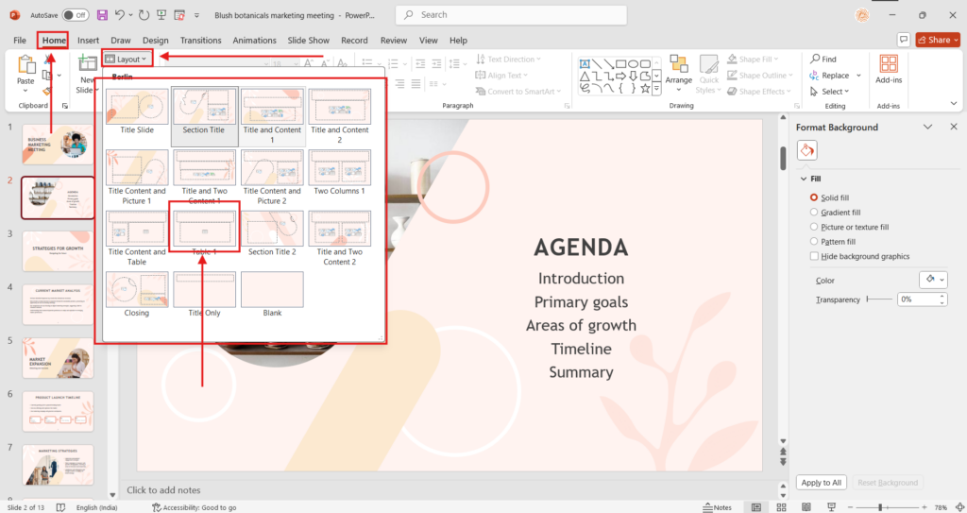Screen dimensions: 967x513
Task: Click the Apply to All button
Action: point(821,483)
